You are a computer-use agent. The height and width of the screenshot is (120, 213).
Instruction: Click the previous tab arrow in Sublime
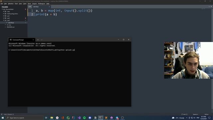29,7
